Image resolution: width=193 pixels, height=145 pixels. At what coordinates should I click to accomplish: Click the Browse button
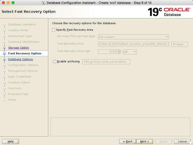click(x=179, y=44)
